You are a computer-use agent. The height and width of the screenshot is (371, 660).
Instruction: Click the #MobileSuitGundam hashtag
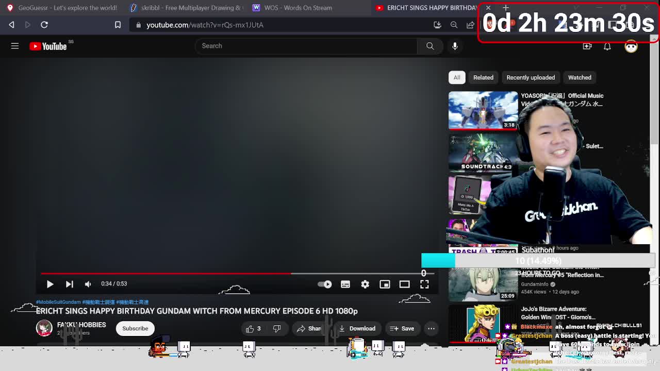[58, 302]
